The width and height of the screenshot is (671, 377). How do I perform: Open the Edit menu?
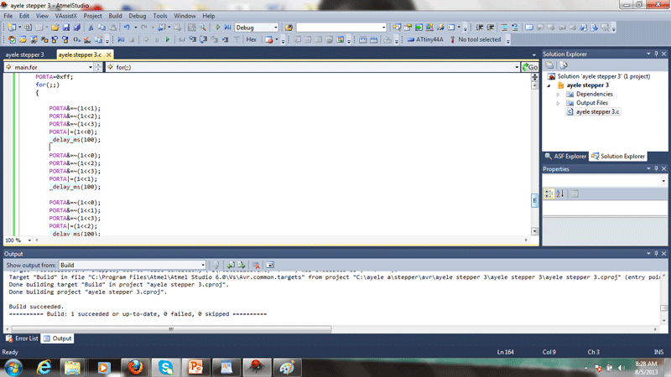(x=24, y=16)
